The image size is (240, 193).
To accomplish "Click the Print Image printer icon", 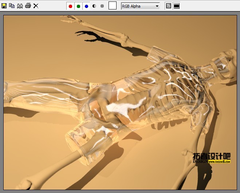I will tap(28, 6).
